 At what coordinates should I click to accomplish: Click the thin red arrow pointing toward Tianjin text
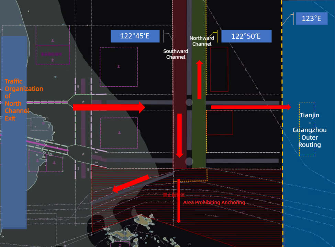(250, 107)
